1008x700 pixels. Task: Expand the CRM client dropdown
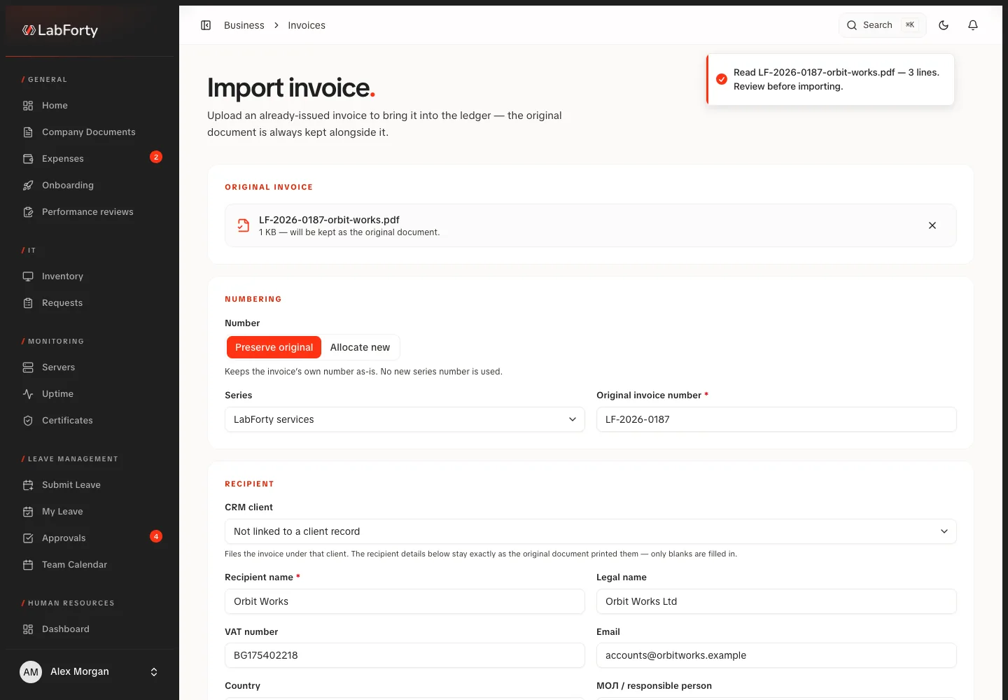pyautogui.click(x=591, y=531)
